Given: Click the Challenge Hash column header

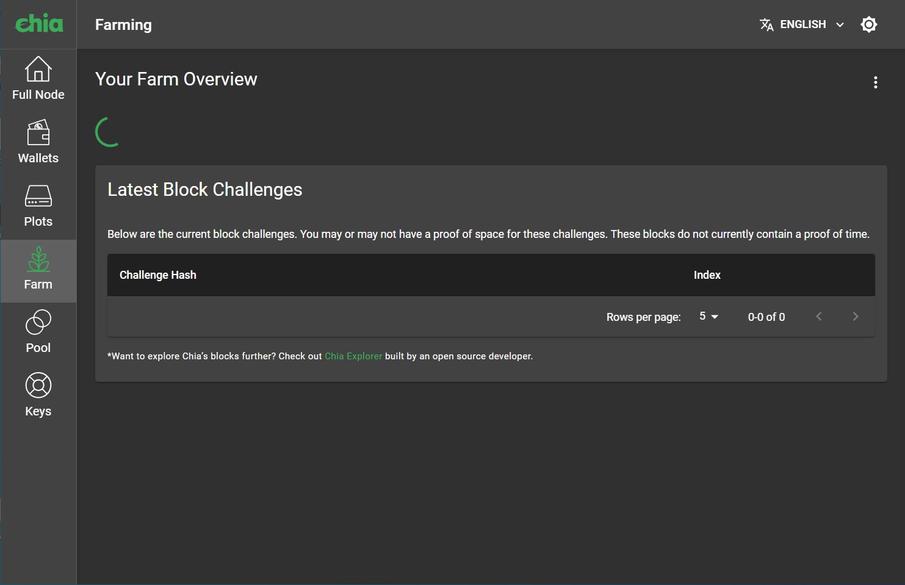Looking at the screenshot, I should point(158,275).
